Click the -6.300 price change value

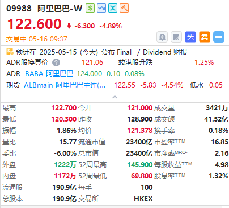pyautogui.click(x=84, y=26)
